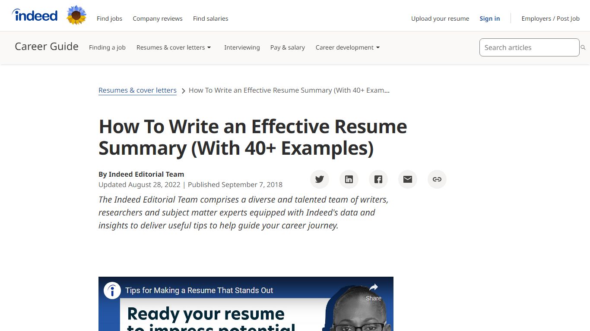Open Company reviews page
This screenshot has height=331, width=590.
coord(158,19)
